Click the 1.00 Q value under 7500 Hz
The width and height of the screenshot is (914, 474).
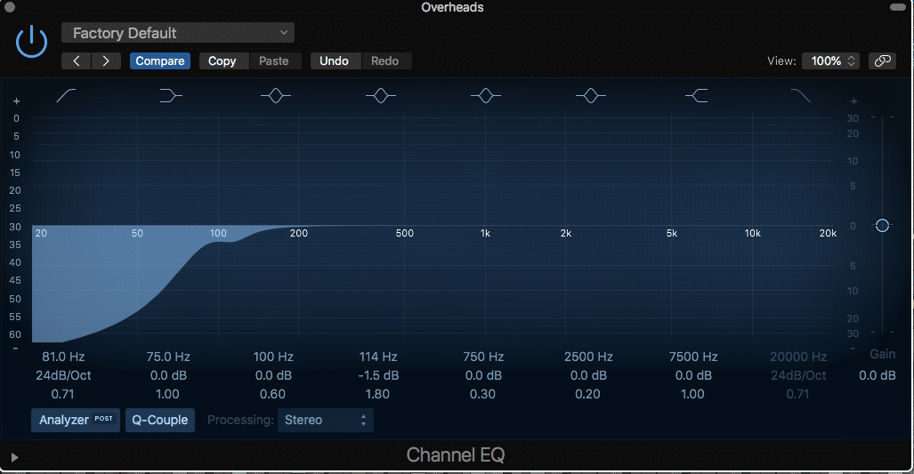point(692,394)
